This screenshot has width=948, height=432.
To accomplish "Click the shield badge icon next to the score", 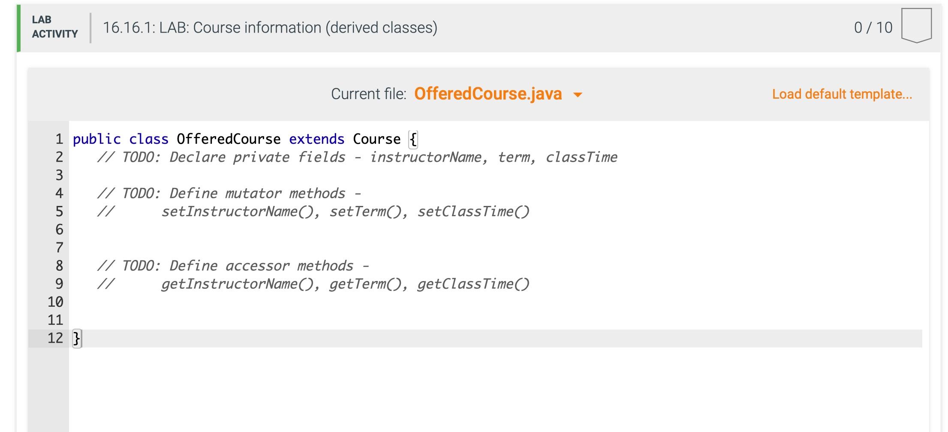I will 916,27.
